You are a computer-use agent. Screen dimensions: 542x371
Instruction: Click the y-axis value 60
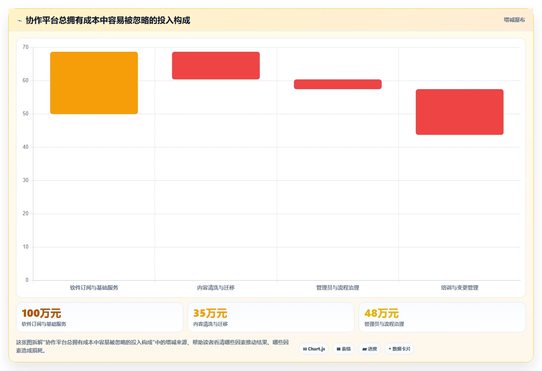[x=25, y=81]
